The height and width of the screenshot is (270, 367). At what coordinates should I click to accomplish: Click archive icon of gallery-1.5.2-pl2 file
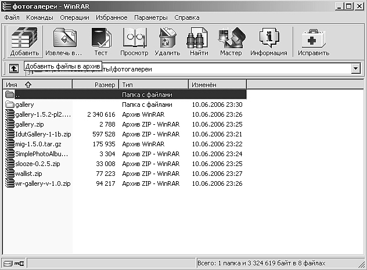tap(10, 114)
